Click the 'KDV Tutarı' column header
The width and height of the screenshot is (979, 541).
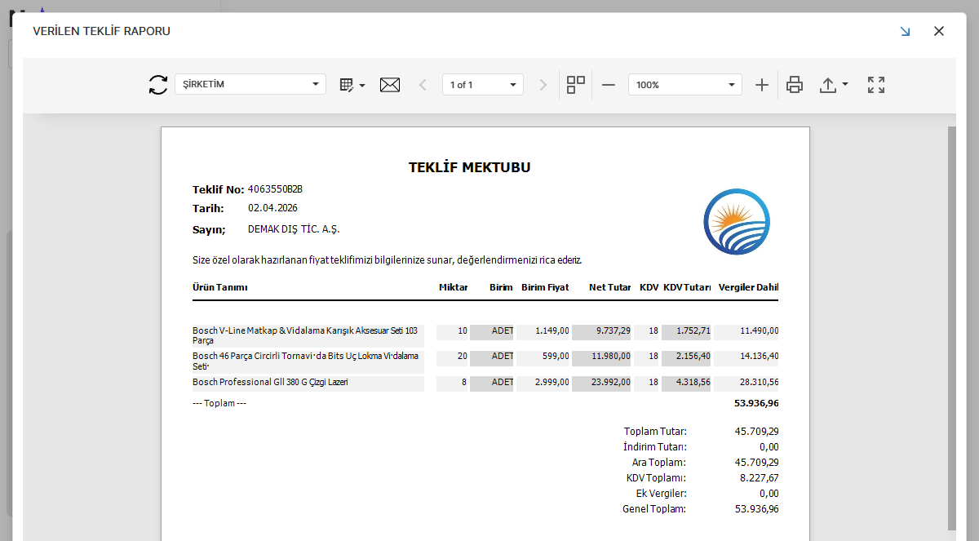(687, 287)
